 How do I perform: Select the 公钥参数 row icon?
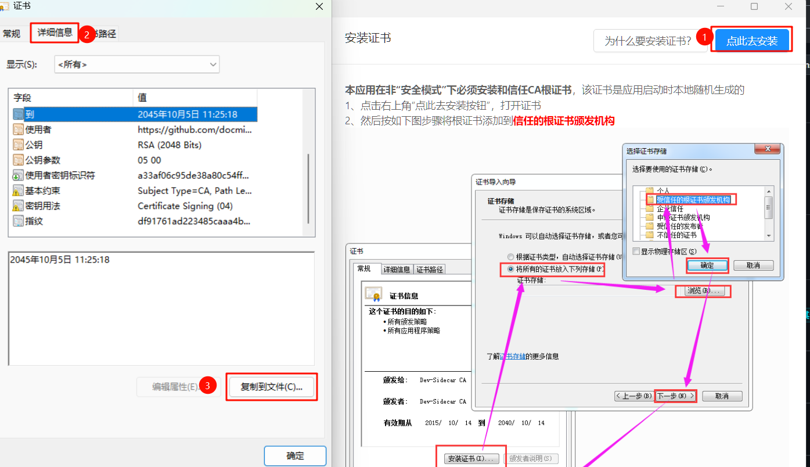pyautogui.click(x=18, y=160)
